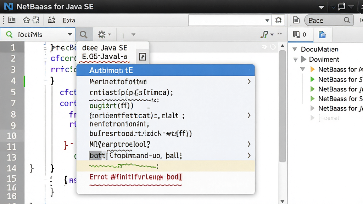363x204 pixels.
Task: Click the editor vertical scrollbar thumb
Action: pyautogui.click(x=282, y=106)
